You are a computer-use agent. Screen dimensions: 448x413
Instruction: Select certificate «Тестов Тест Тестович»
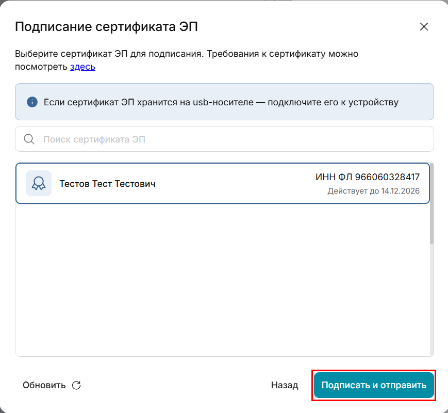click(x=206, y=183)
